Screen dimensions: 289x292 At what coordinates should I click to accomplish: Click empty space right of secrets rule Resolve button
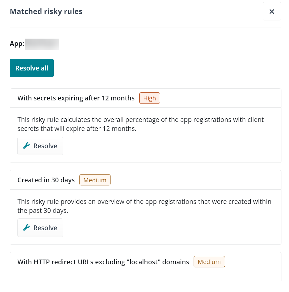click(168, 146)
